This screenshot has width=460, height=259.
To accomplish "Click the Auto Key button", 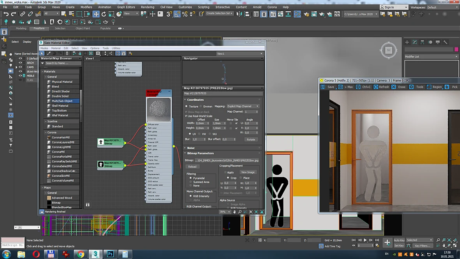I will pyautogui.click(x=399, y=240).
